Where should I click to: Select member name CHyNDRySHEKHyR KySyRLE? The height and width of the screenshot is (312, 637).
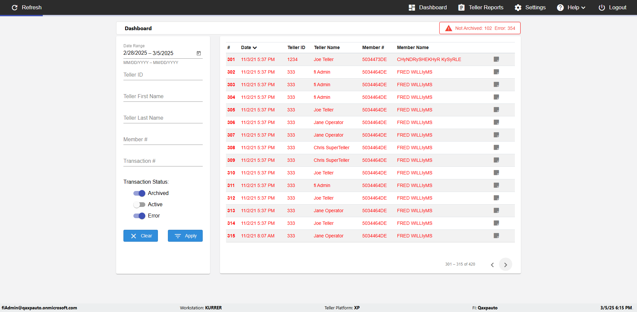click(429, 59)
